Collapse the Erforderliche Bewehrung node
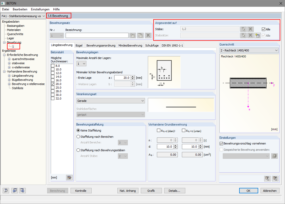 [x=4, y=55]
